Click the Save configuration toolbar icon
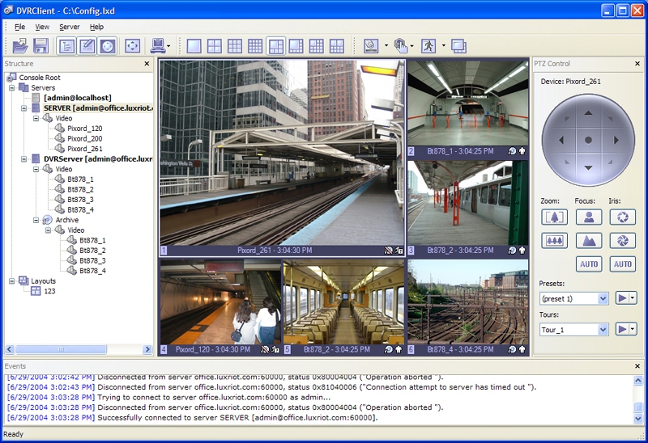This screenshot has width=648, height=443. [x=40, y=46]
